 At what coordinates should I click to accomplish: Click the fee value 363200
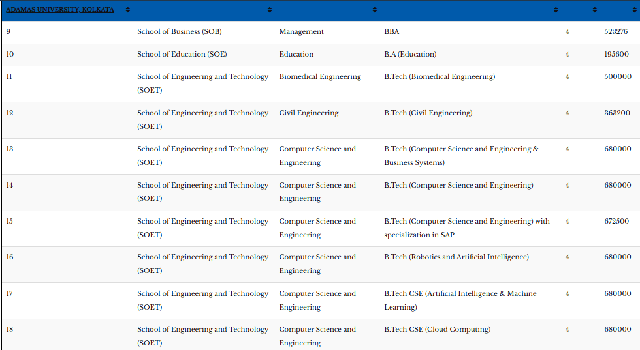click(616, 113)
